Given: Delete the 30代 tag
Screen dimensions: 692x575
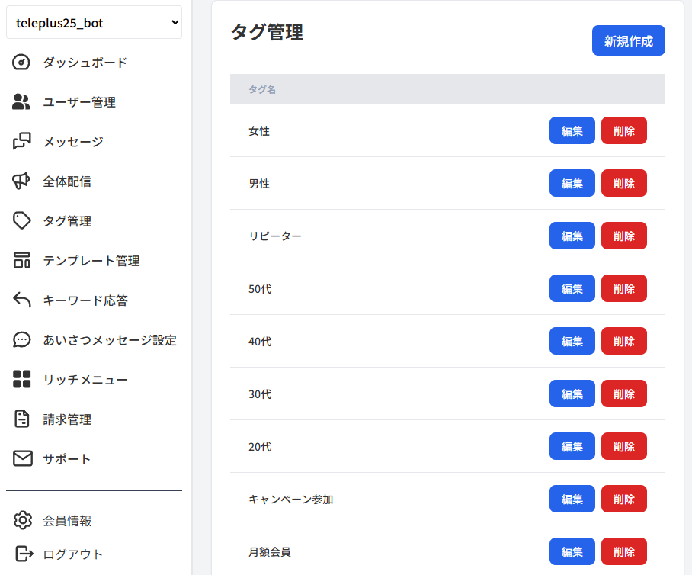Looking at the screenshot, I should coord(624,394).
